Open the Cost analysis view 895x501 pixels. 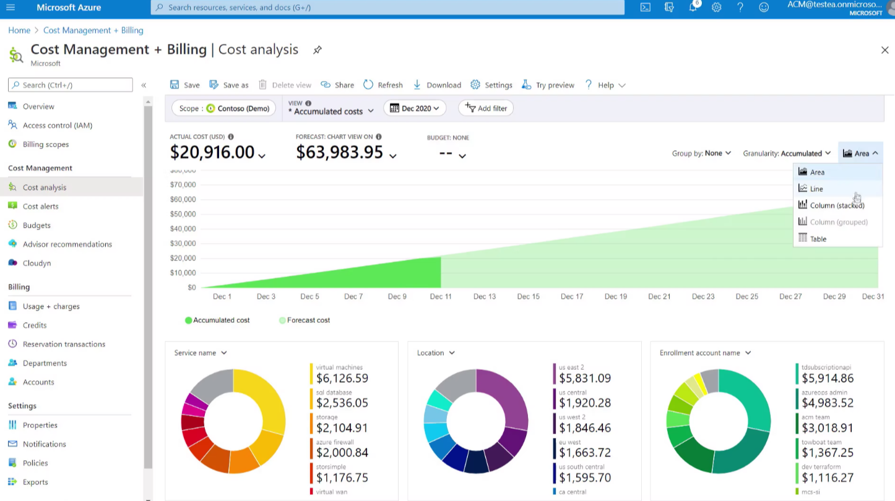click(x=44, y=187)
